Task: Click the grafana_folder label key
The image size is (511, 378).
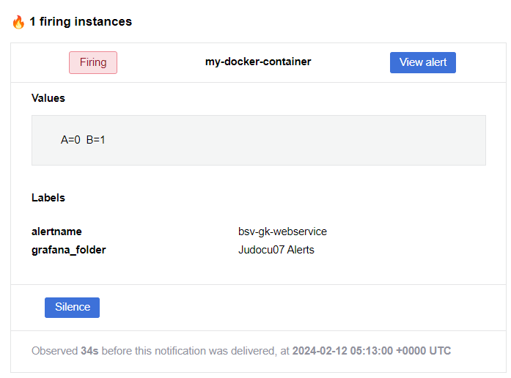Action: [68, 250]
